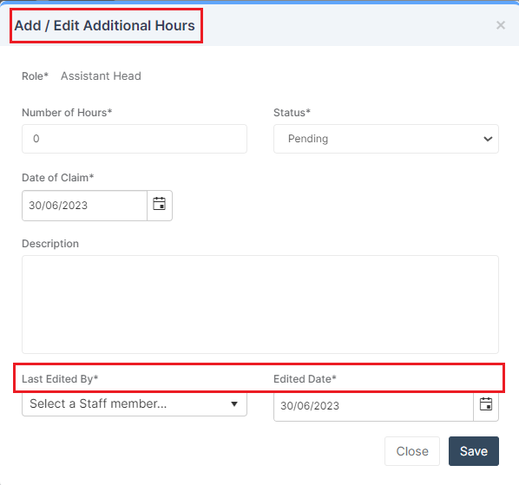Screen dimensions: 519x485
Task: Close the dialog with the X icon
Action: 501,25
